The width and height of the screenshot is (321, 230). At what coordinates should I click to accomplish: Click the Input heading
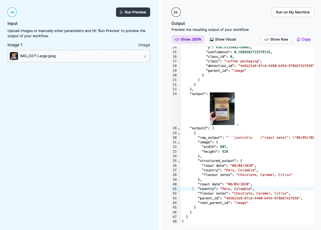point(12,23)
